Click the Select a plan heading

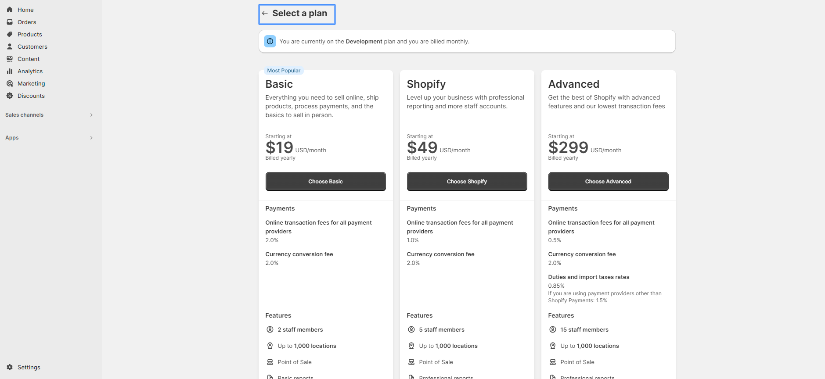pyautogui.click(x=300, y=14)
